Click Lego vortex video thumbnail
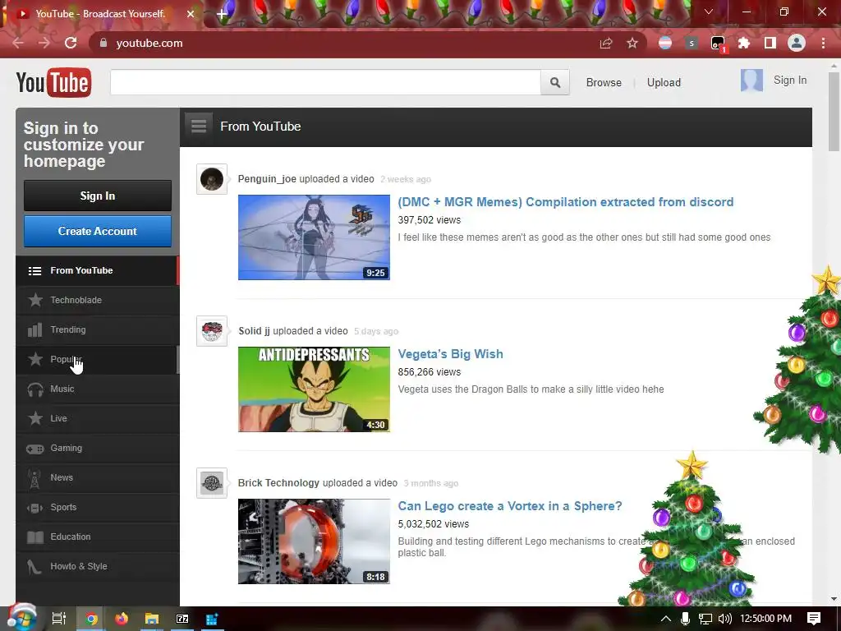Screen dimensions: 841x631 [314, 541]
